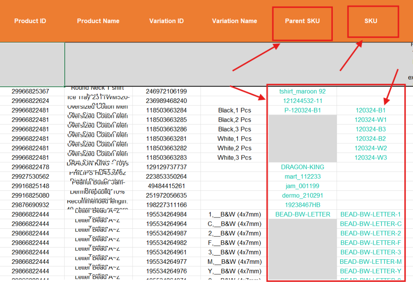
Task: Select the Product Name column header
Action: pos(98,21)
